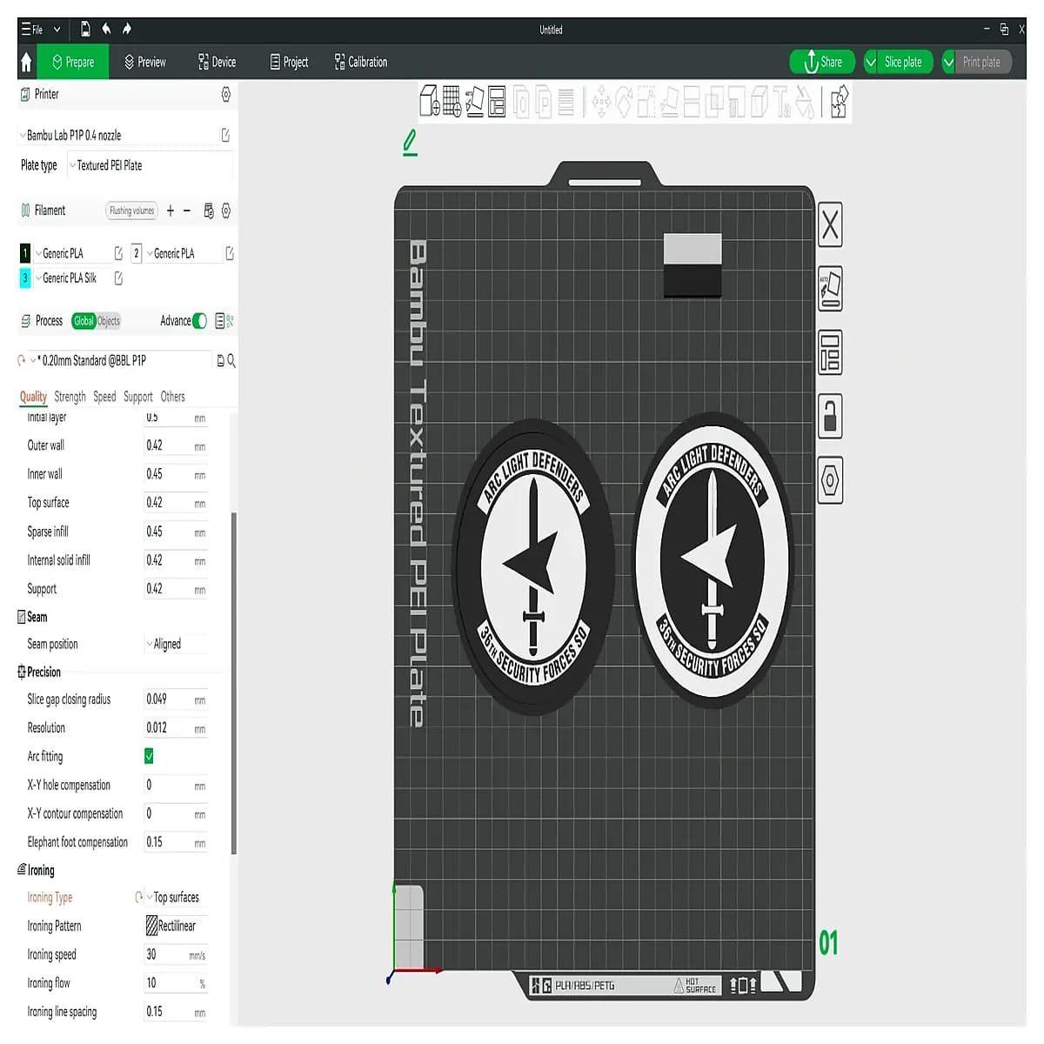
Task: Open filament 1 Generic PLA dropdown
Action: click(73, 253)
